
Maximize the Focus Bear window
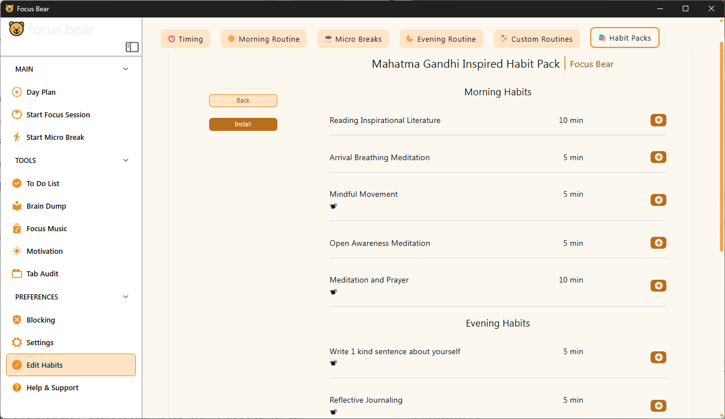click(x=686, y=8)
